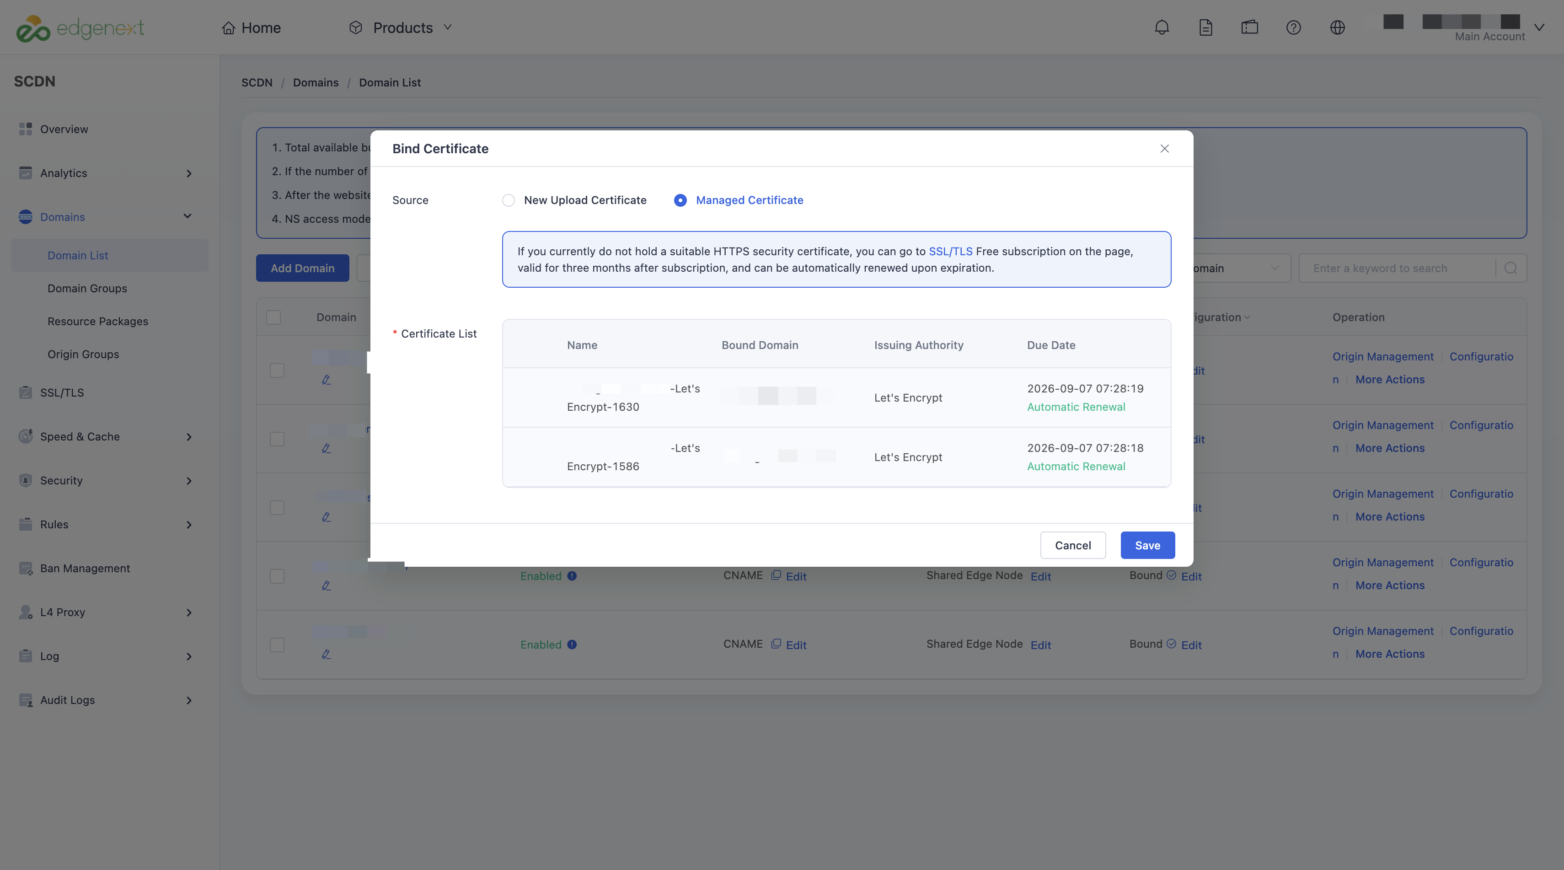Viewport: 1564px width, 870px height.
Task: Click the Home icon in top navigation
Action: [x=228, y=27]
